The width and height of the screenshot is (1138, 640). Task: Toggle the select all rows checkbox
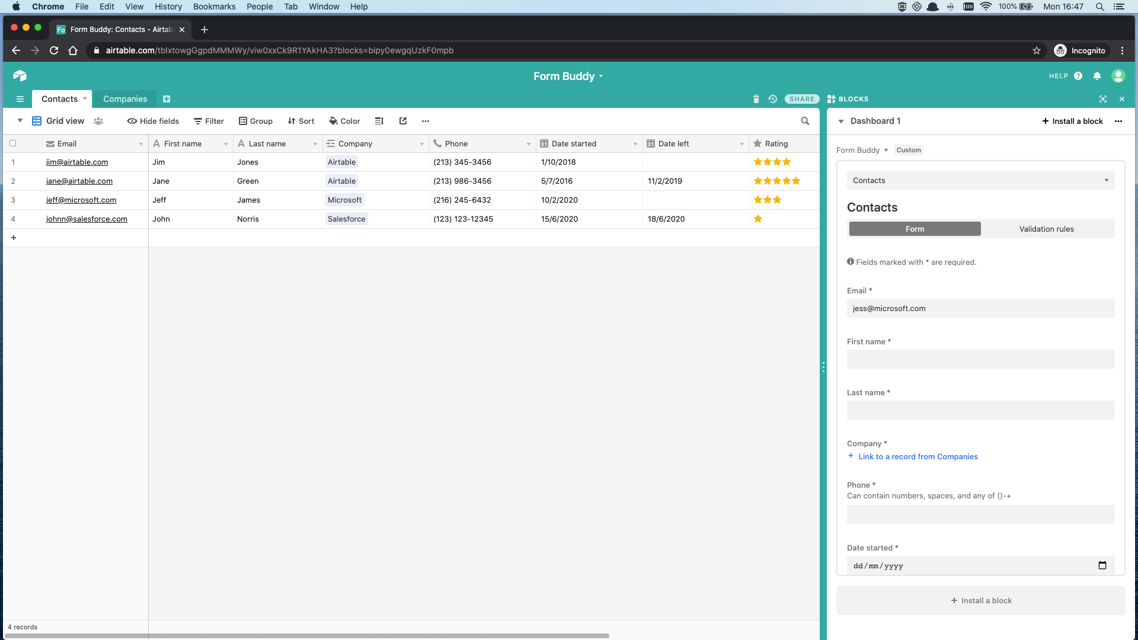tap(13, 143)
